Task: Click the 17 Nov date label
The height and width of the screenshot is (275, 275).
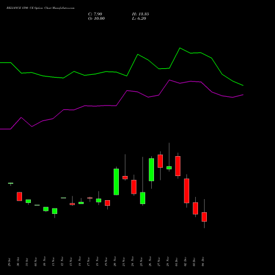Action: point(89,261)
